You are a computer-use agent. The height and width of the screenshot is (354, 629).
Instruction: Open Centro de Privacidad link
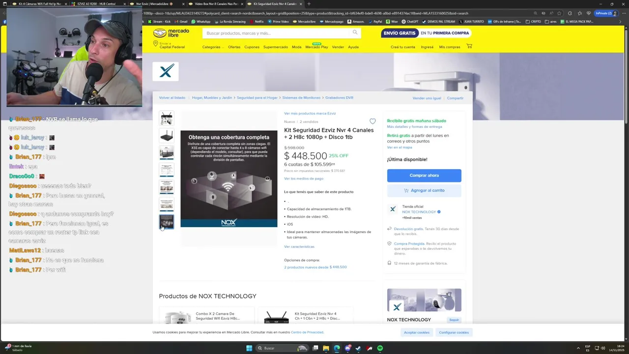[307, 332]
